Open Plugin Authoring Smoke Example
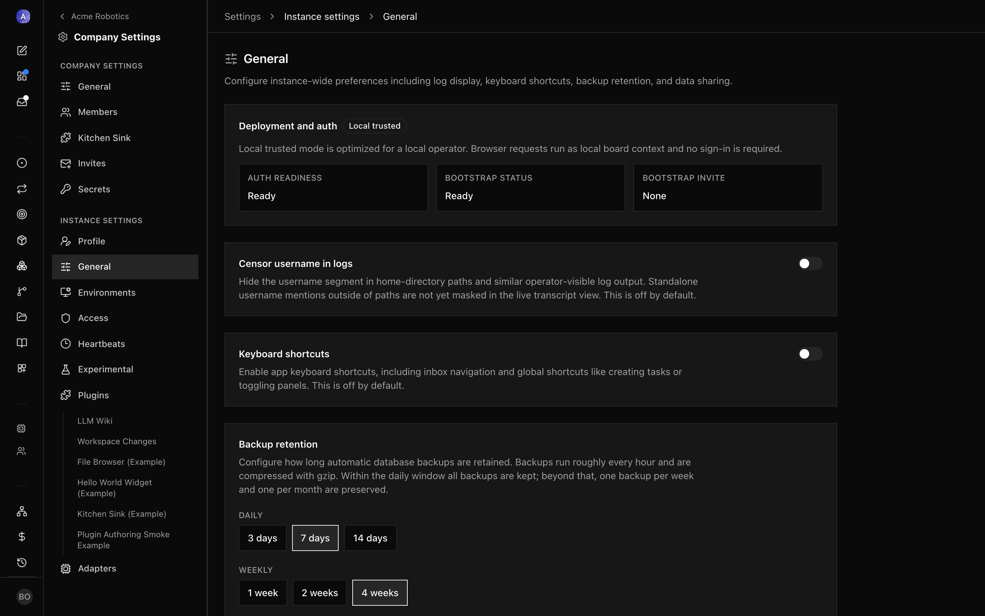Viewport: 985px width, 616px height. [123, 540]
